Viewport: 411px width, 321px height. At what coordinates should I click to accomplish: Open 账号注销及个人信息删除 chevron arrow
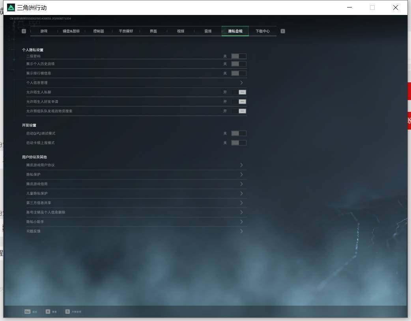pyautogui.click(x=241, y=212)
